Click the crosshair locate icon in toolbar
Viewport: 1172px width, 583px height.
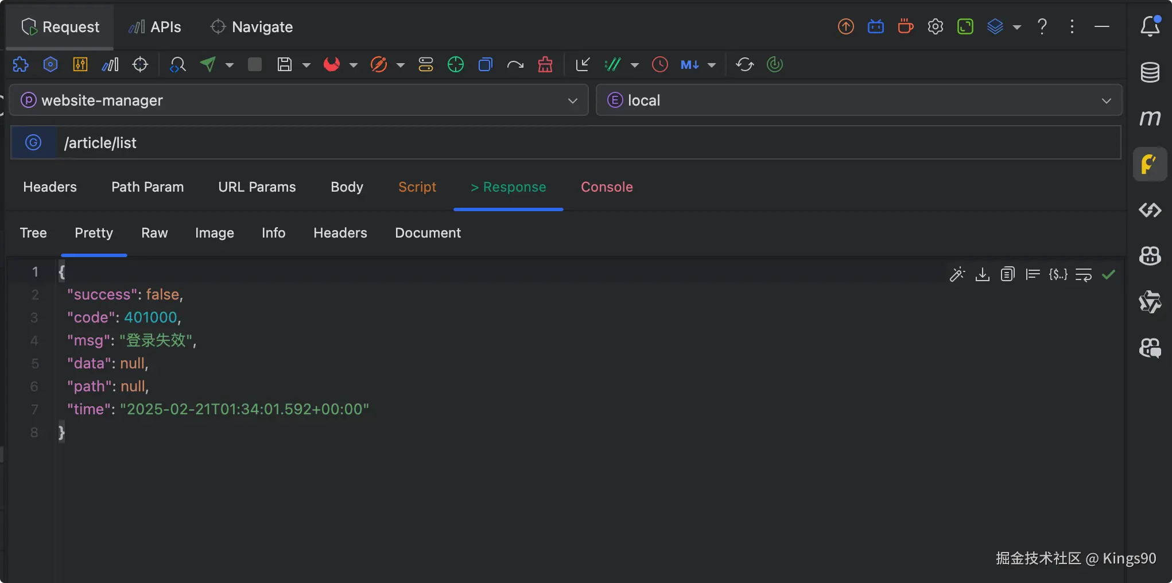click(140, 64)
